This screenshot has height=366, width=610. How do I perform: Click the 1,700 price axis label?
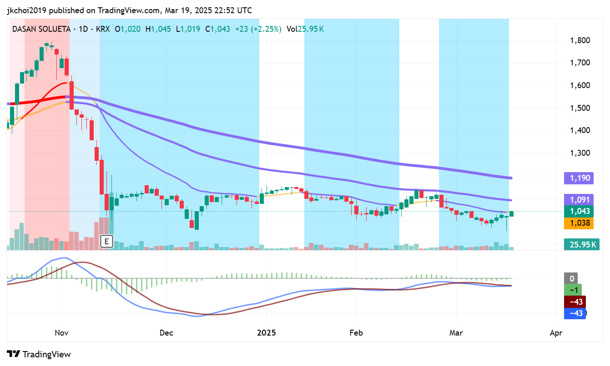point(580,63)
